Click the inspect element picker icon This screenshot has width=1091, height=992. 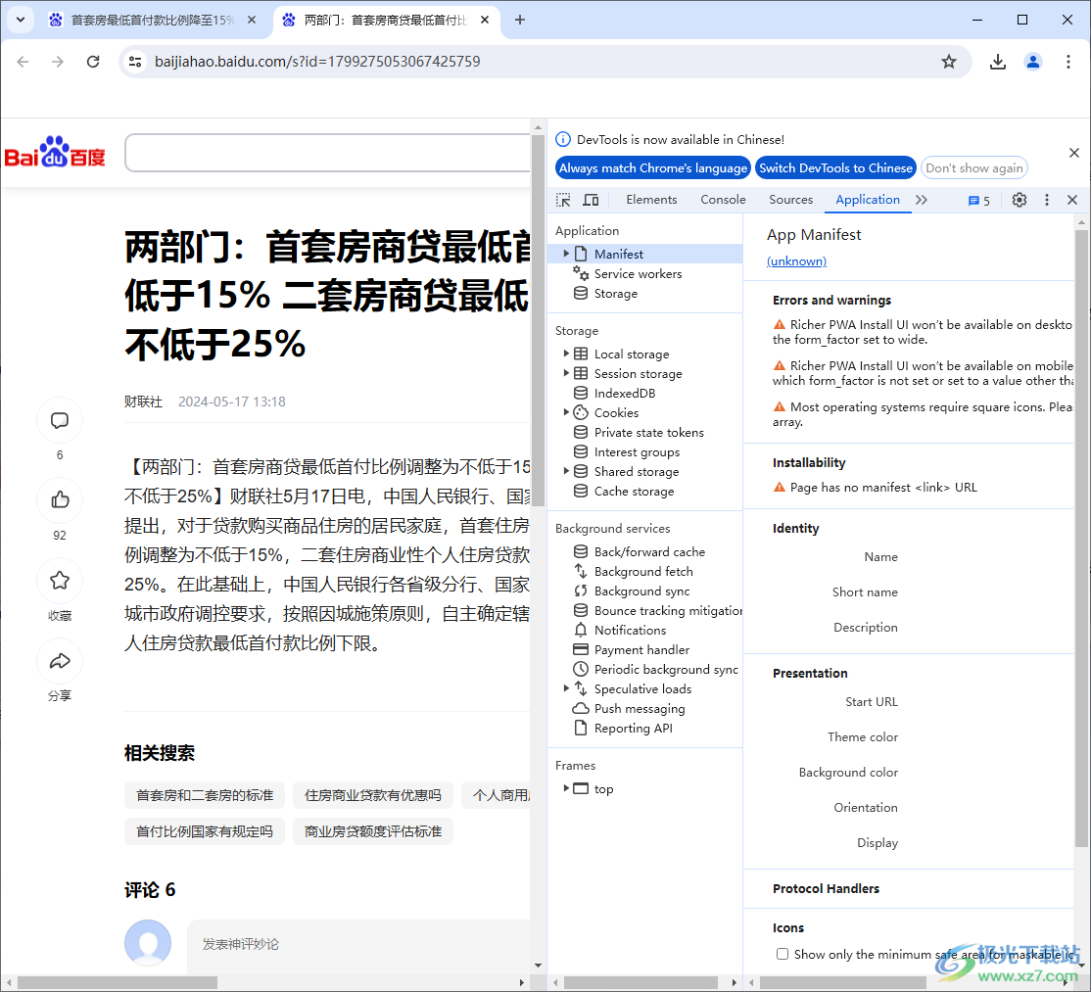point(563,201)
